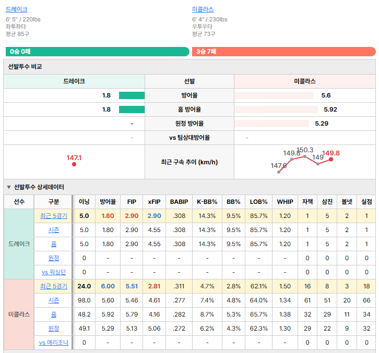Click the 평균 85구 text under 드레이크
The image size is (379, 353).
(18, 34)
